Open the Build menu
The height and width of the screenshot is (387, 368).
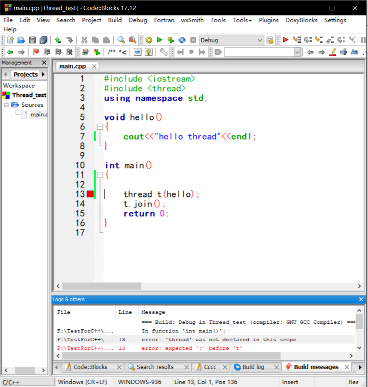click(x=115, y=20)
